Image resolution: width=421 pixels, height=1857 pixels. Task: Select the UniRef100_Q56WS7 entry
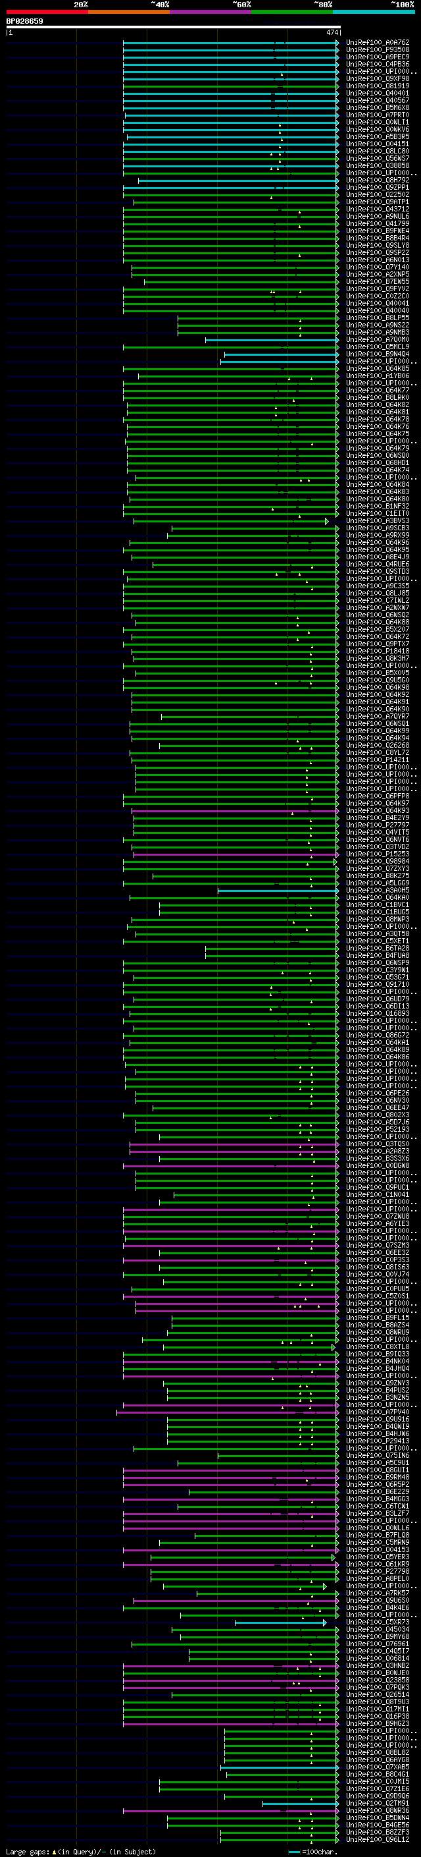[378, 158]
